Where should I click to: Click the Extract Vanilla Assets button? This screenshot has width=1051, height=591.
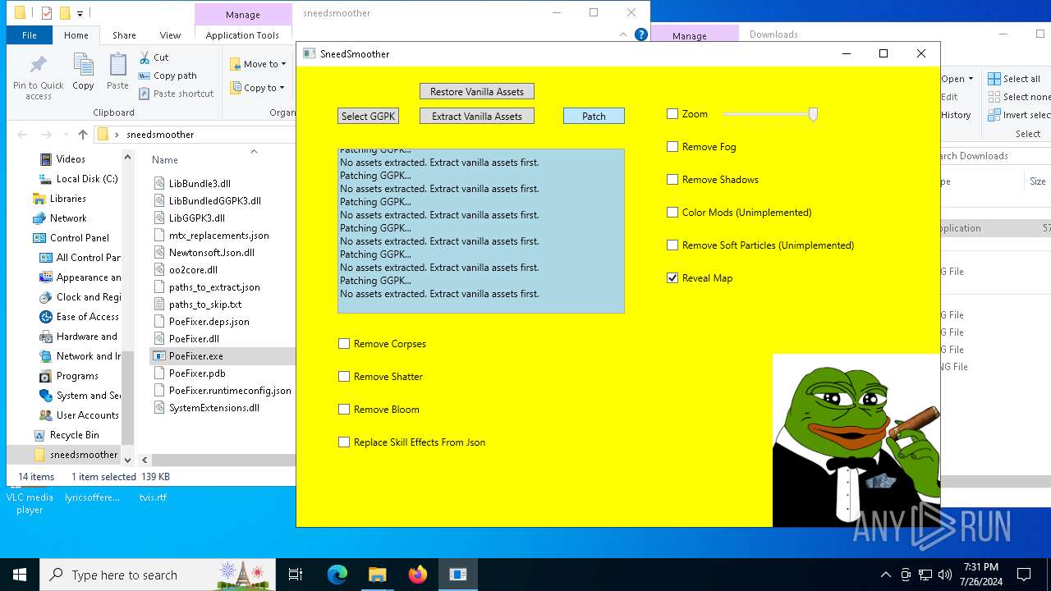pos(477,116)
